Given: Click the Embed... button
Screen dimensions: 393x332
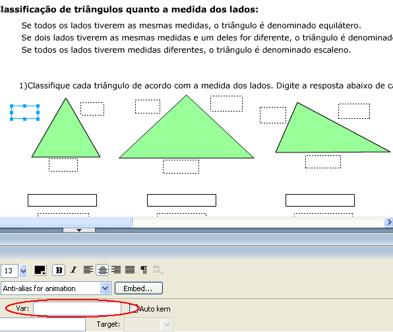Looking at the screenshot, I should coord(138,288).
